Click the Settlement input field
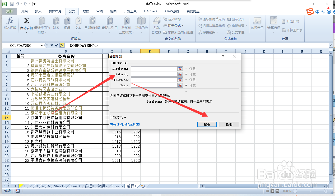 [x=154, y=69]
